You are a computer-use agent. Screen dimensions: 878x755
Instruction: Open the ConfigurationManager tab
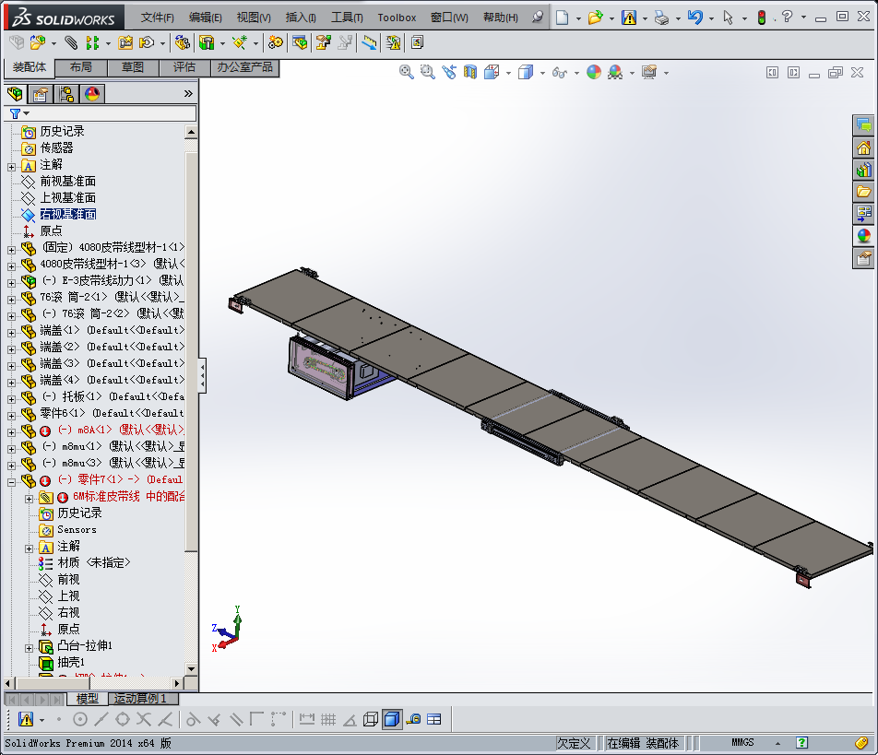click(x=66, y=93)
